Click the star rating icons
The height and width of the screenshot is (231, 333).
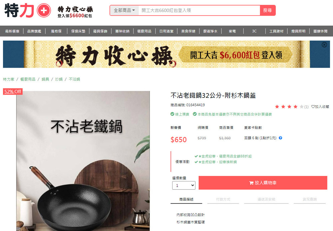289,107
